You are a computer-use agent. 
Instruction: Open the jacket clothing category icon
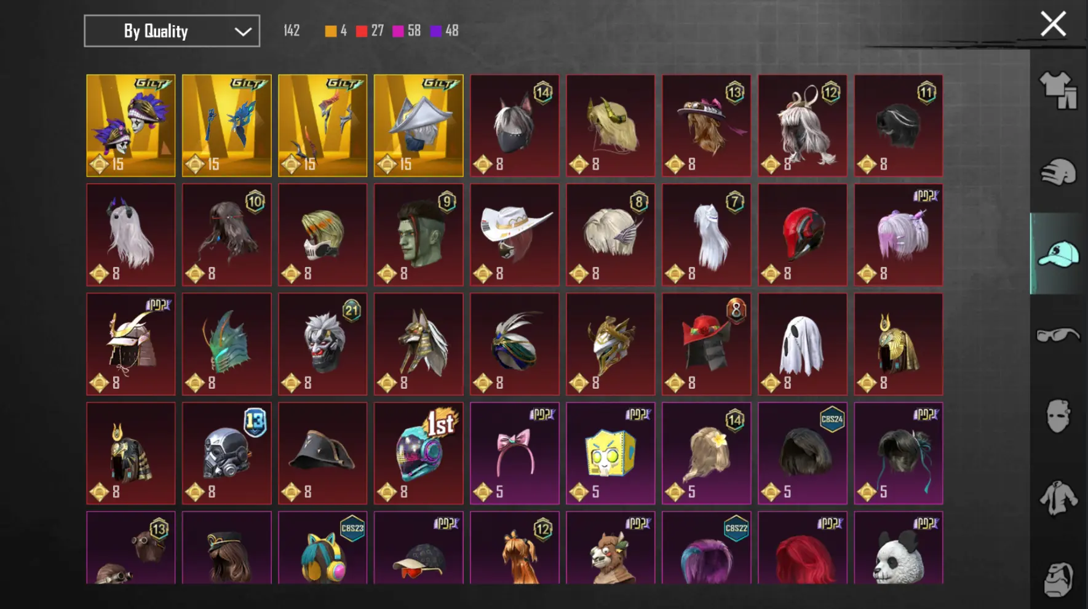1058,498
